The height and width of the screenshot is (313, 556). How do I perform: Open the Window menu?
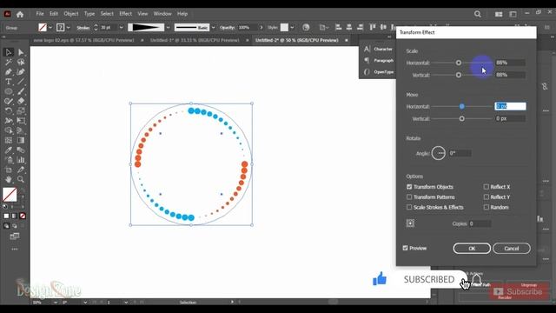[x=162, y=14]
